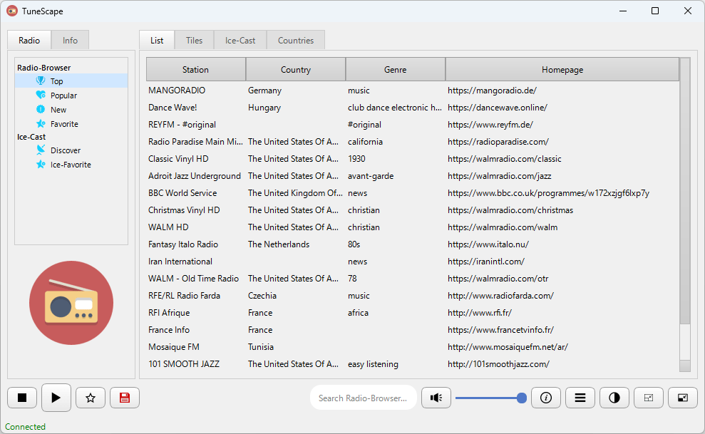705x434 pixels.
Task: Click the mini-window mode icon
Action: (649, 398)
